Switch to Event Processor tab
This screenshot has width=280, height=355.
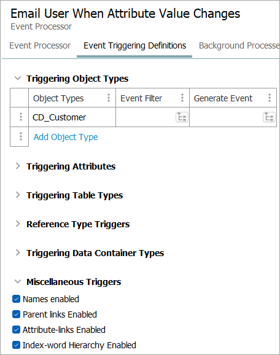(40, 45)
